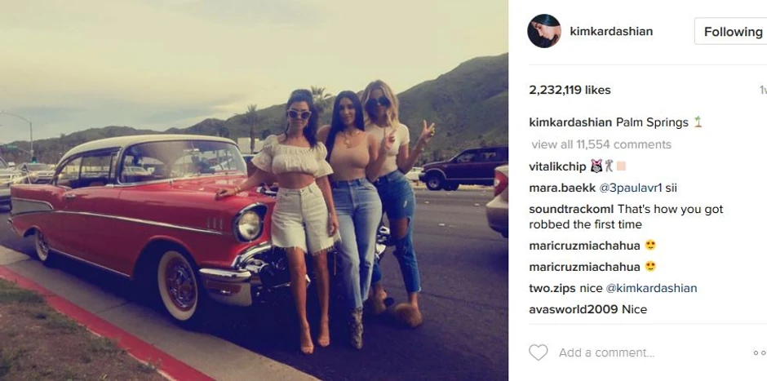Click the more options dots icon
The height and width of the screenshot is (381, 767).
point(760,352)
